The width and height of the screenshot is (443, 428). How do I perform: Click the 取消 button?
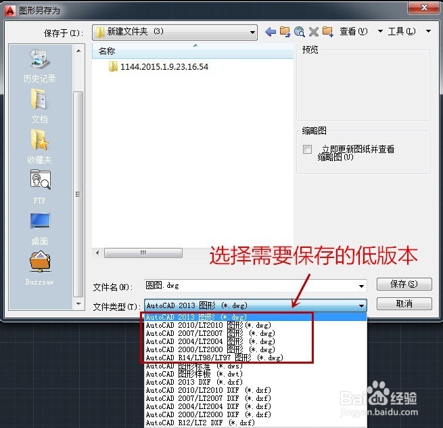pos(404,304)
